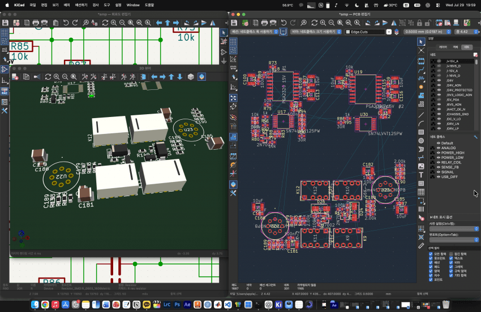481x312 pixels.
Task: Select the delete items tool
Action: 421,218
